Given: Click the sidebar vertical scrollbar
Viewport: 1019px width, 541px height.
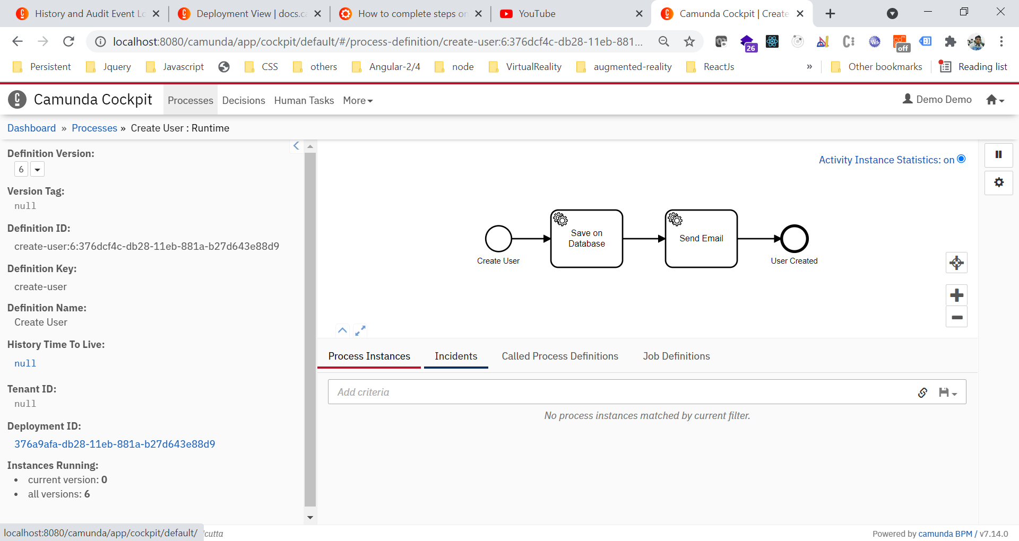Looking at the screenshot, I should click(310, 329).
